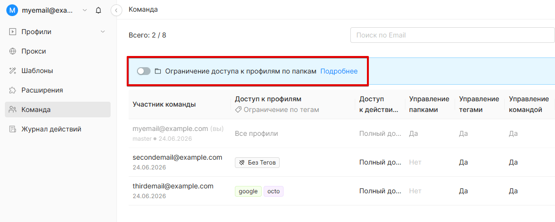Open the notifications bell
Screen dimensions: 555x222
[99, 11]
